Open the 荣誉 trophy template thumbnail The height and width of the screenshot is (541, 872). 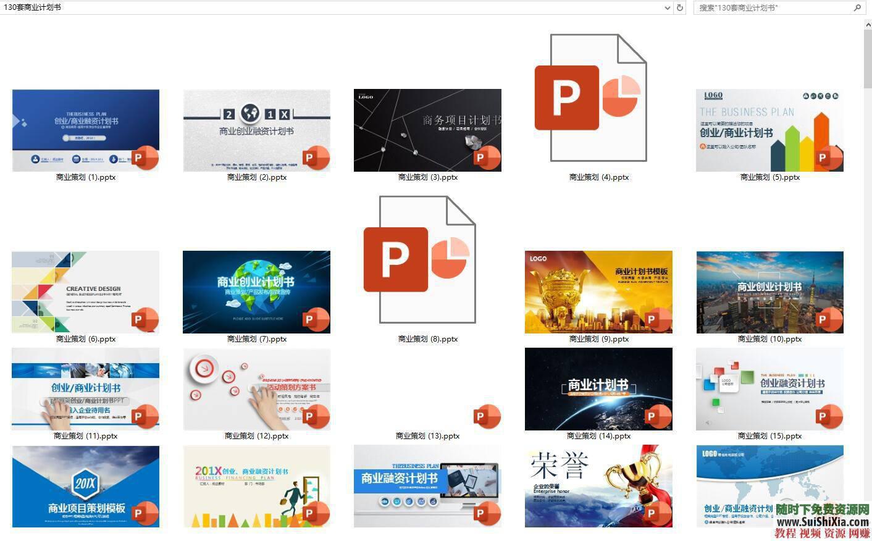tap(598, 486)
